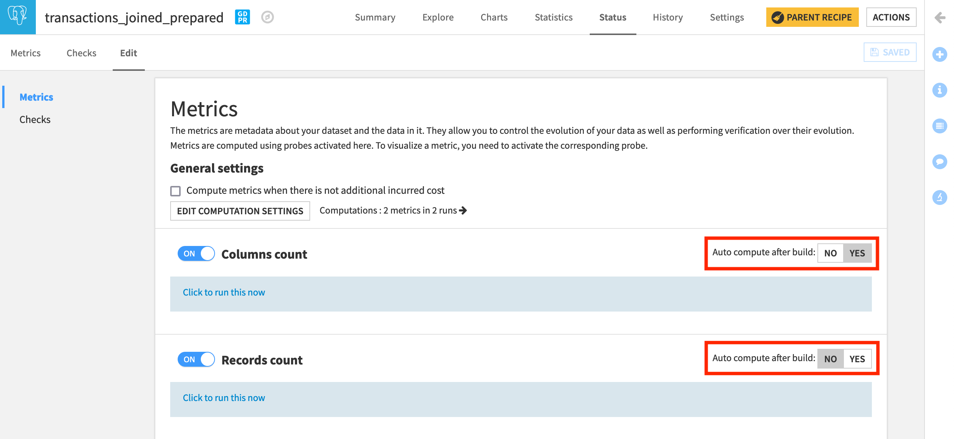Open the flow navigator icon beside dataset name
The image size is (954, 439).
coord(268,17)
